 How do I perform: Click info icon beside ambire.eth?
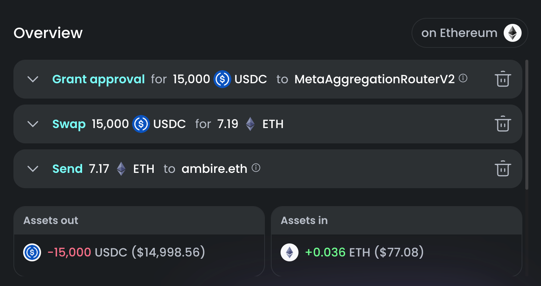pos(256,168)
